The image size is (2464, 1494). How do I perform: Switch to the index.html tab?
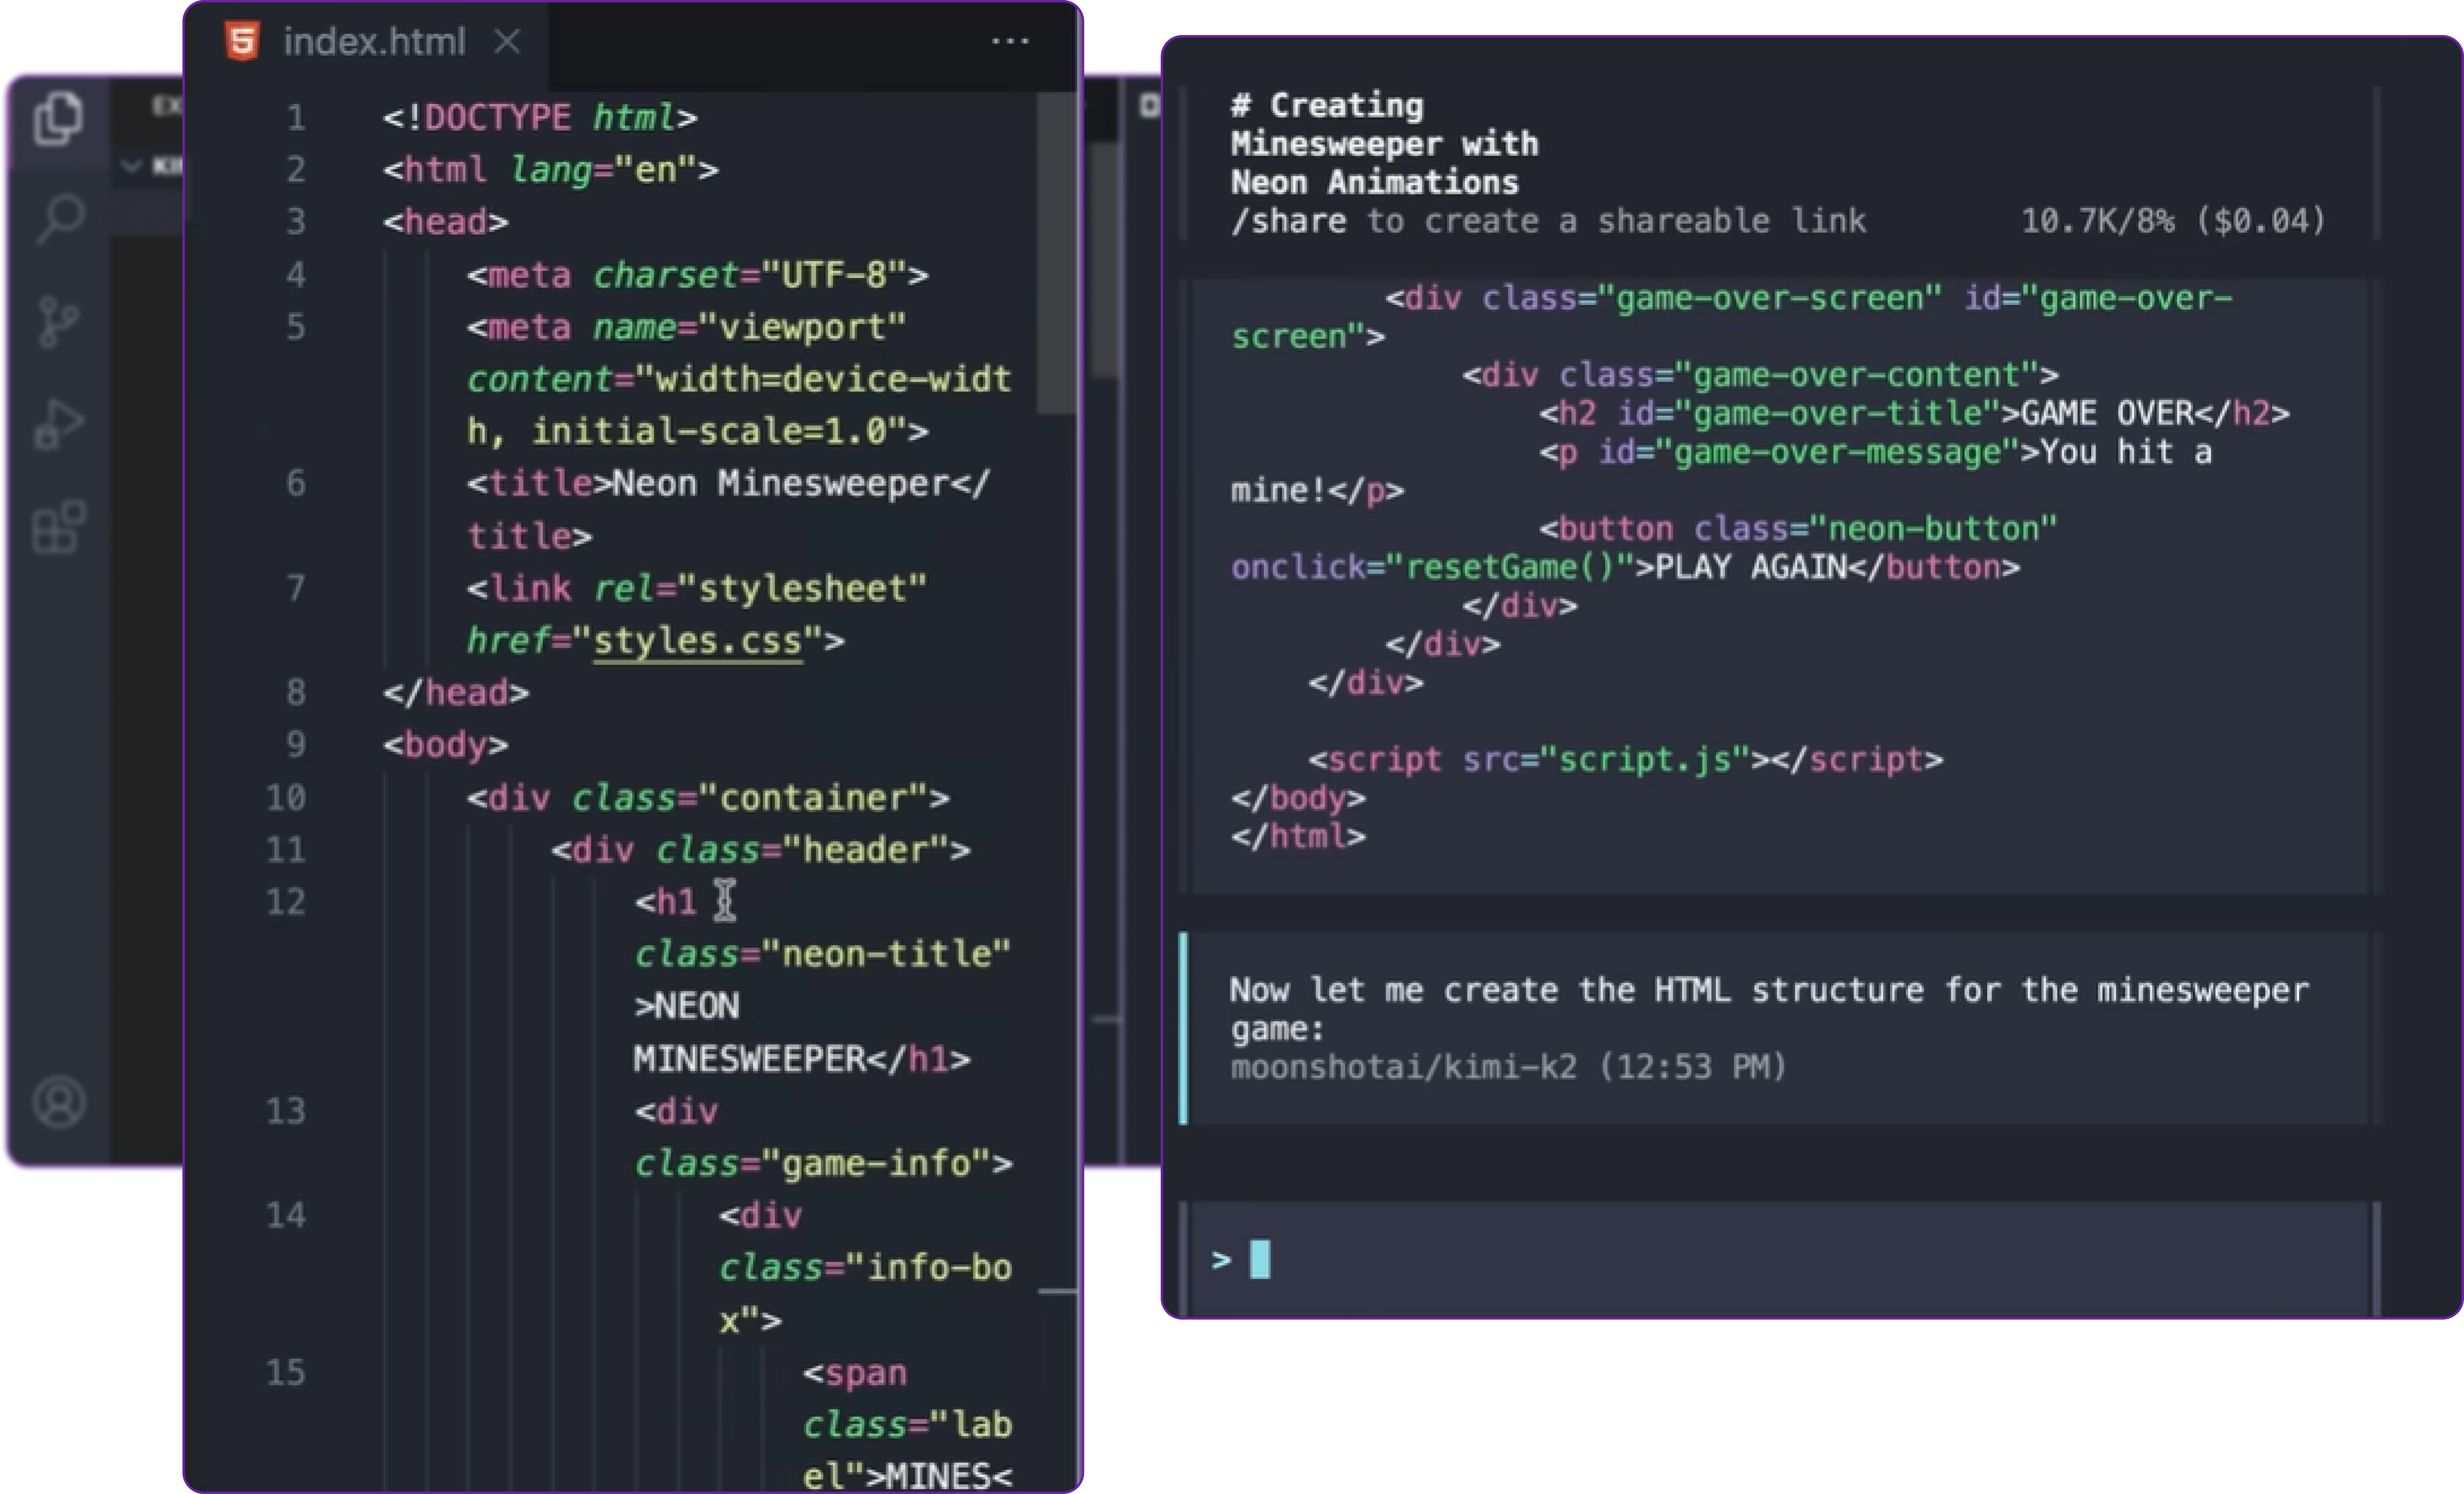[374, 42]
